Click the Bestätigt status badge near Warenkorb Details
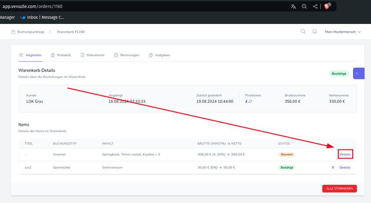 pos(339,74)
